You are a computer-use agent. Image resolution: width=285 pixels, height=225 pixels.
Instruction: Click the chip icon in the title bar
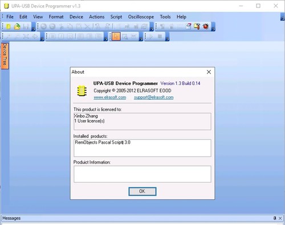[x=6, y=6]
